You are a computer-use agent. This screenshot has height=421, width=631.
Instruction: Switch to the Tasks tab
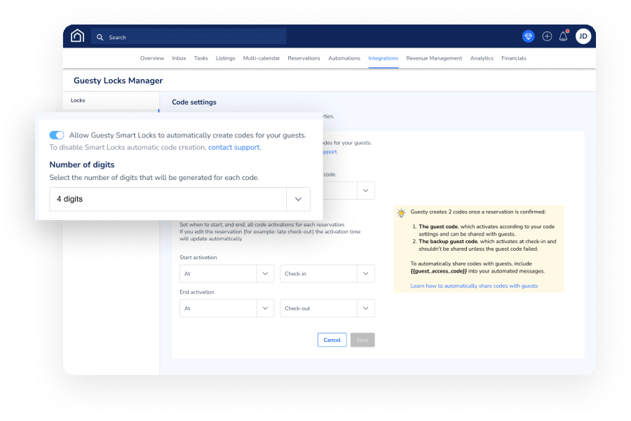pyautogui.click(x=201, y=58)
